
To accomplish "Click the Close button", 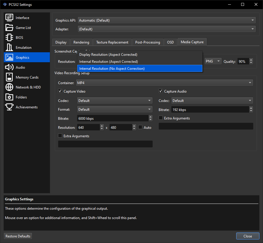I will [248, 236].
